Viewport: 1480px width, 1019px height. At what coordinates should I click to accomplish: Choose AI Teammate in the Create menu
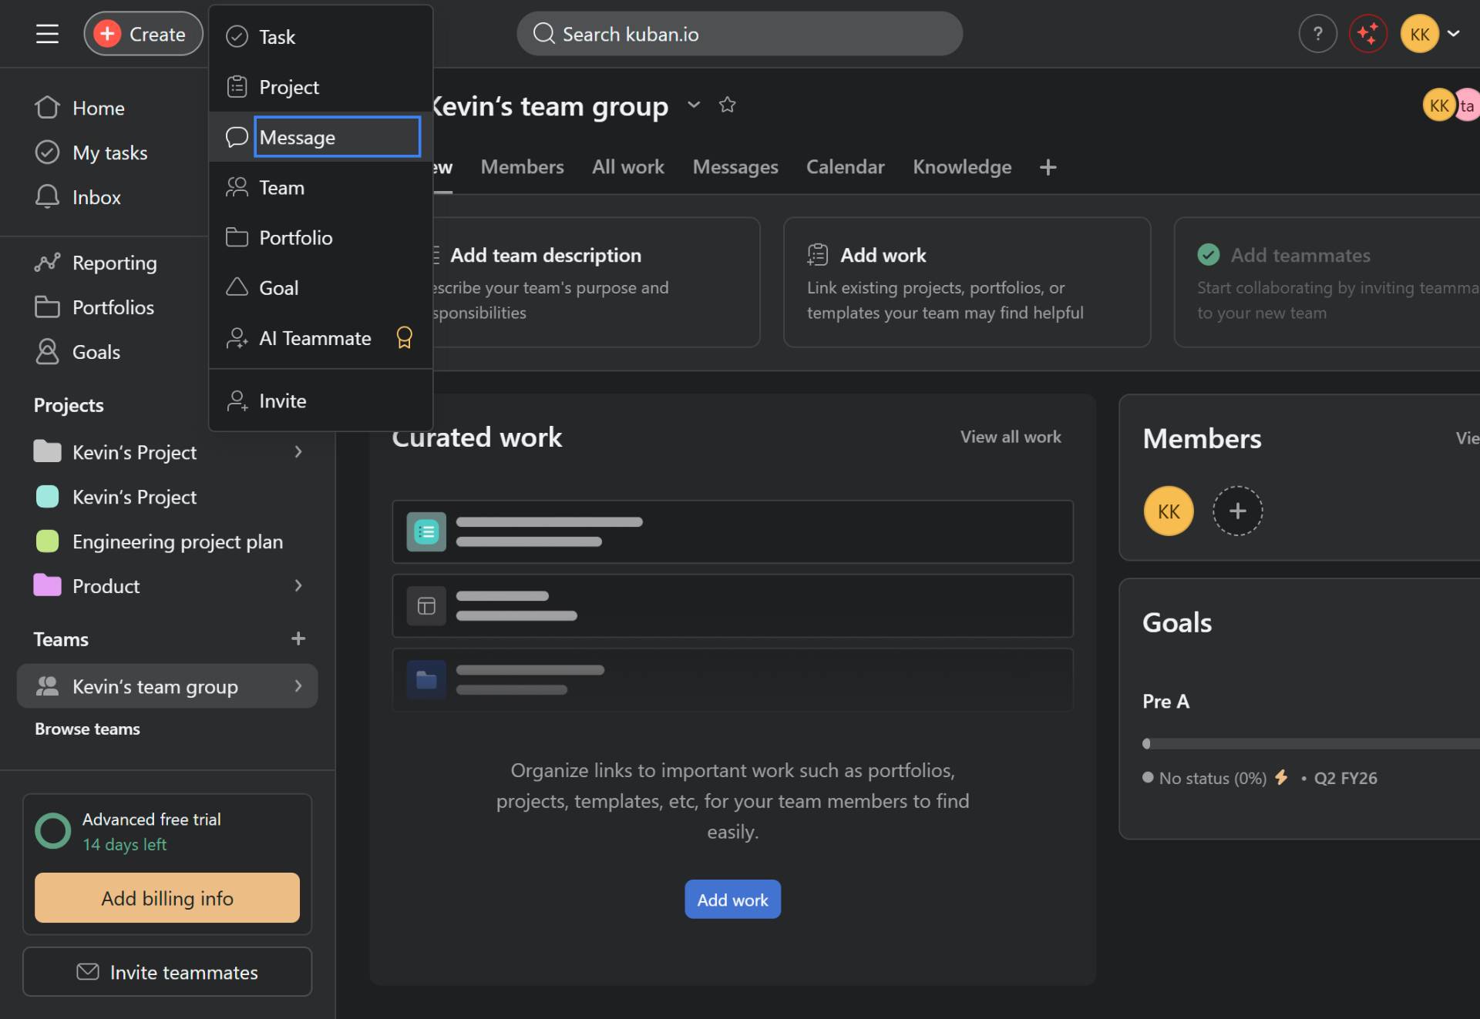321,337
